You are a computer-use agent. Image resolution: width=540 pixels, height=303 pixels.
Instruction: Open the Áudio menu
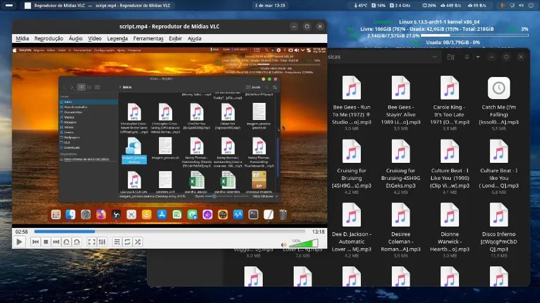(75, 39)
